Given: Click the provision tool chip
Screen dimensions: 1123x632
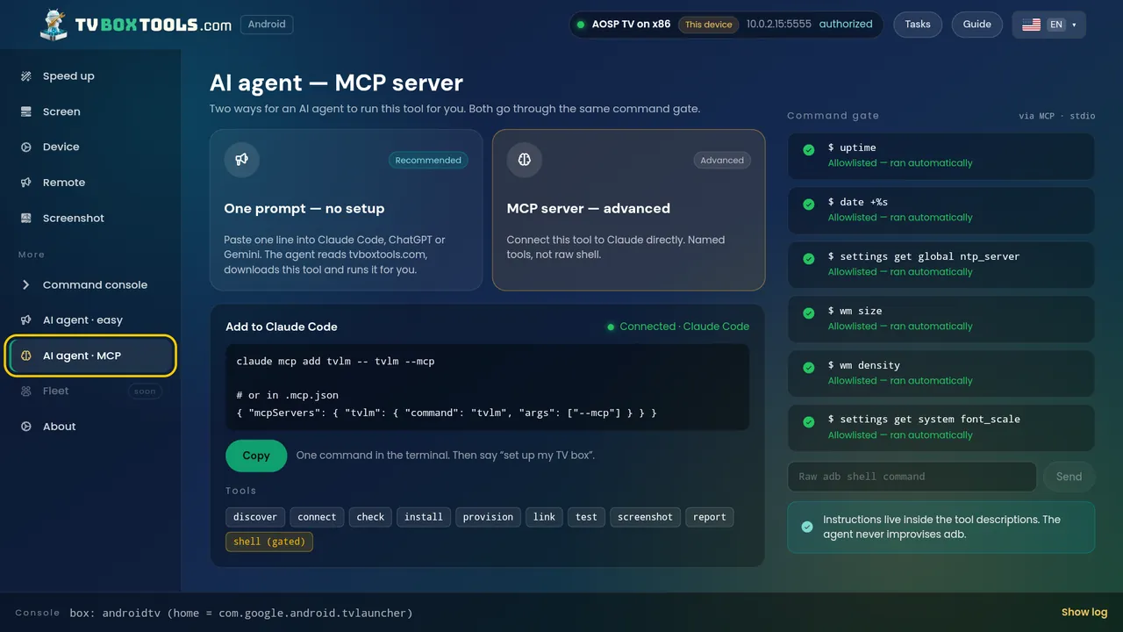Looking at the screenshot, I should [x=488, y=517].
